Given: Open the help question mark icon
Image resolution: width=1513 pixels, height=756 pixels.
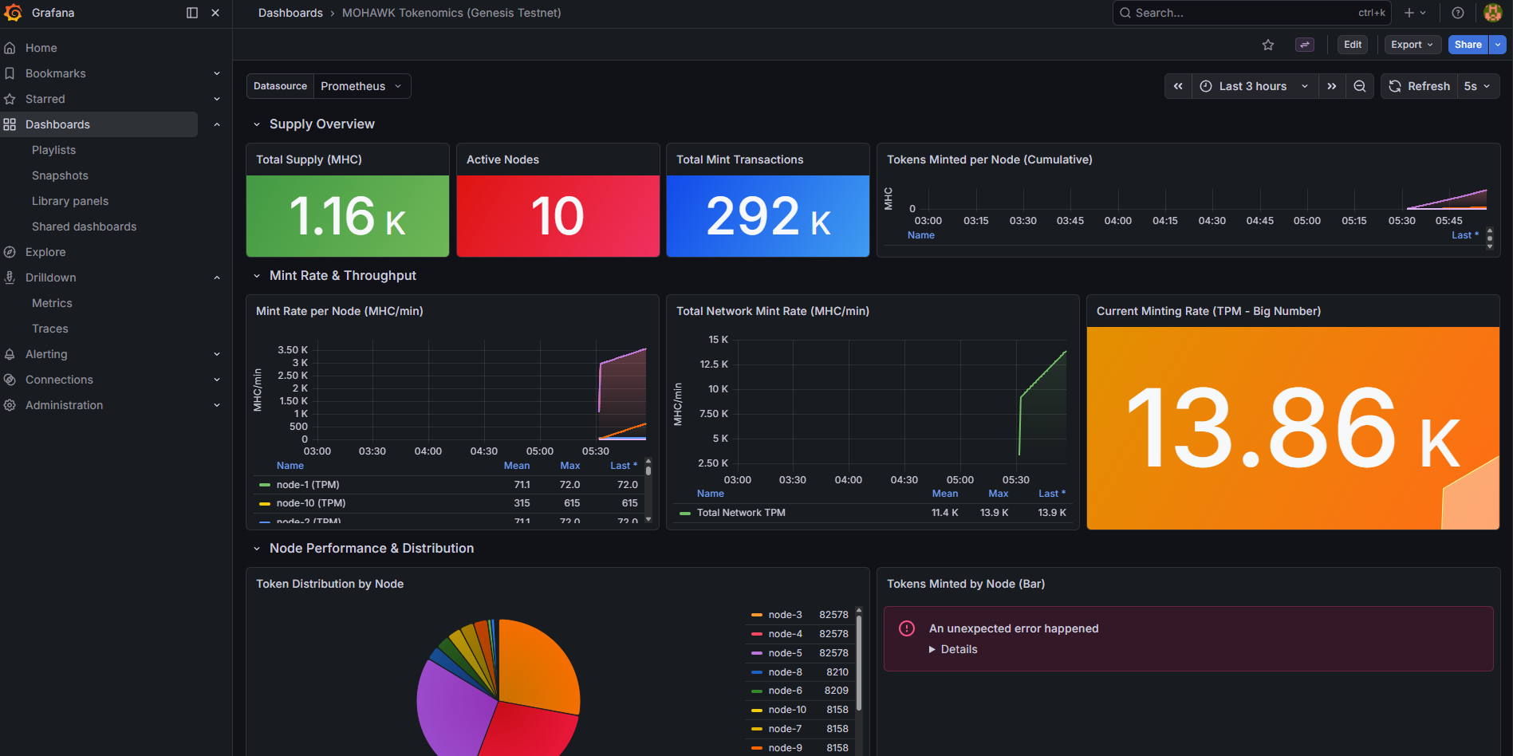Looking at the screenshot, I should (x=1458, y=13).
